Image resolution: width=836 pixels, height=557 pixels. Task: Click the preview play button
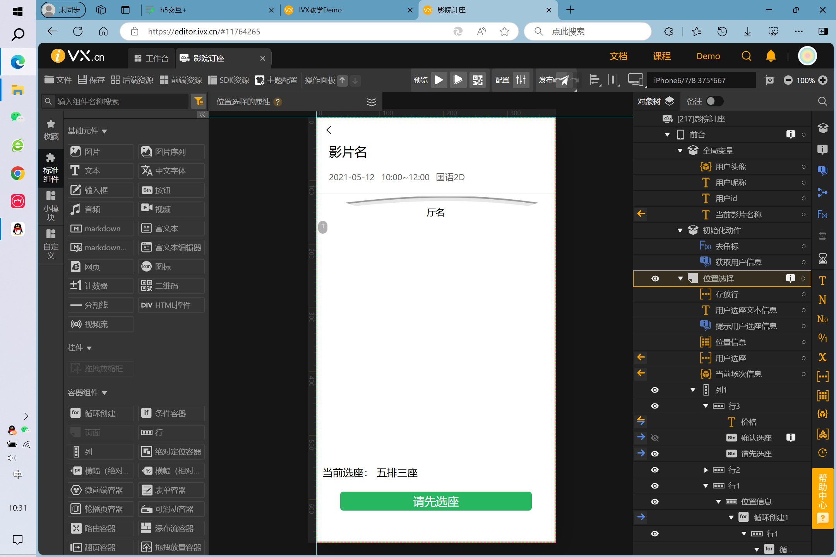coord(439,80)
